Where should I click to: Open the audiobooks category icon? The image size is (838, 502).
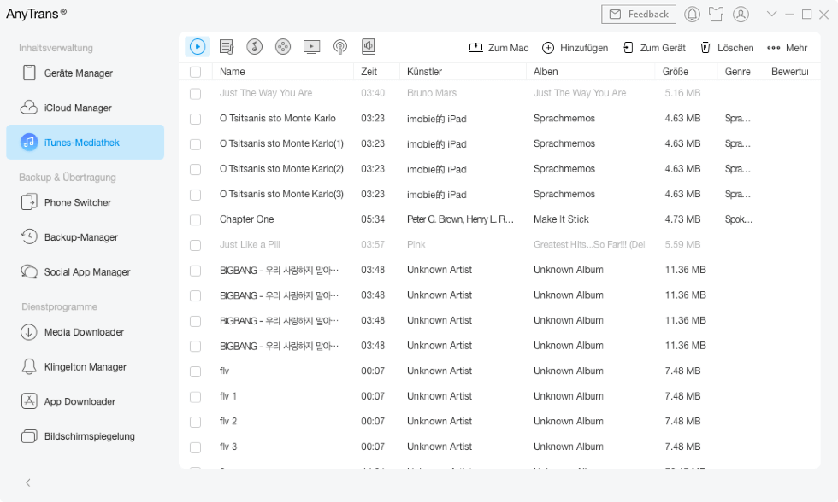pyautogui.click(x=368, y=47)
